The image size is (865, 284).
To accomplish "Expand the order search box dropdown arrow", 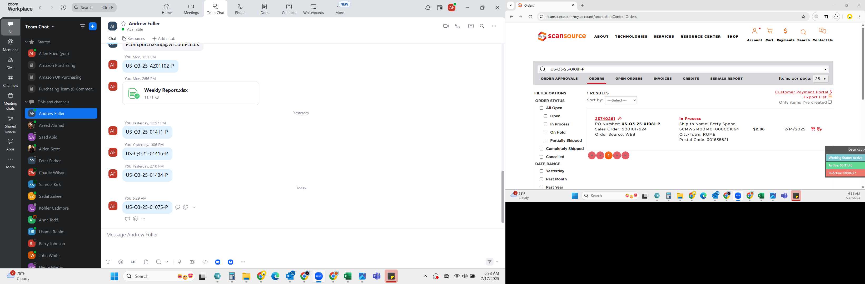I will pyautogui.click(x=825, y=69).
